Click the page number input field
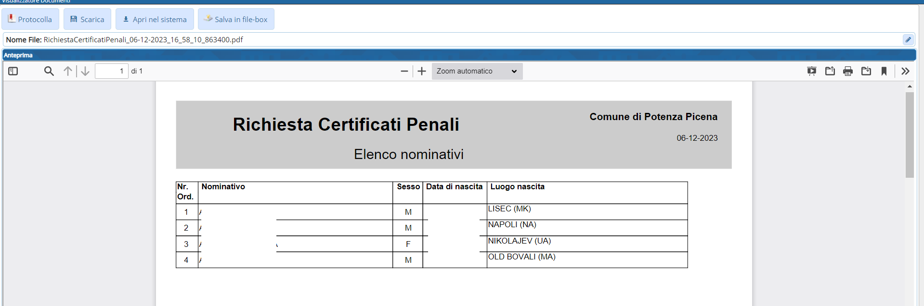The height and width of the screenshot is (306, 924). click(111, 71)
